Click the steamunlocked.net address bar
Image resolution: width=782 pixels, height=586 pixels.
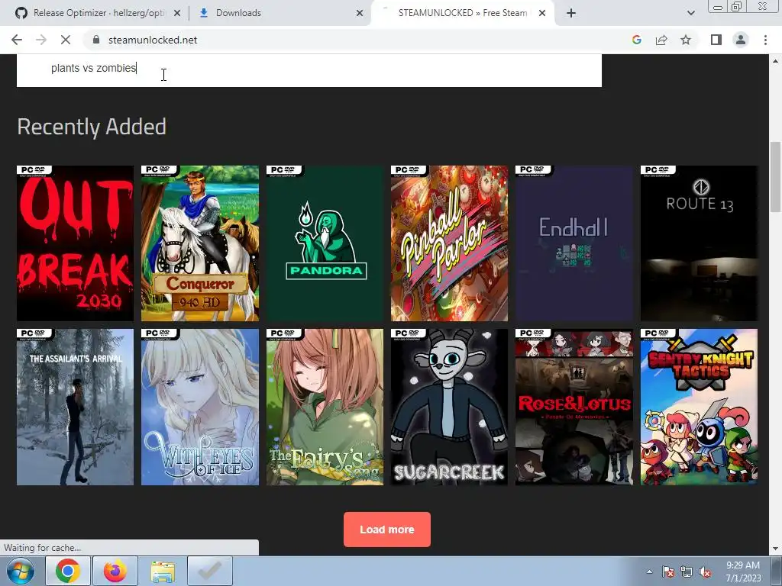(349, 40)
